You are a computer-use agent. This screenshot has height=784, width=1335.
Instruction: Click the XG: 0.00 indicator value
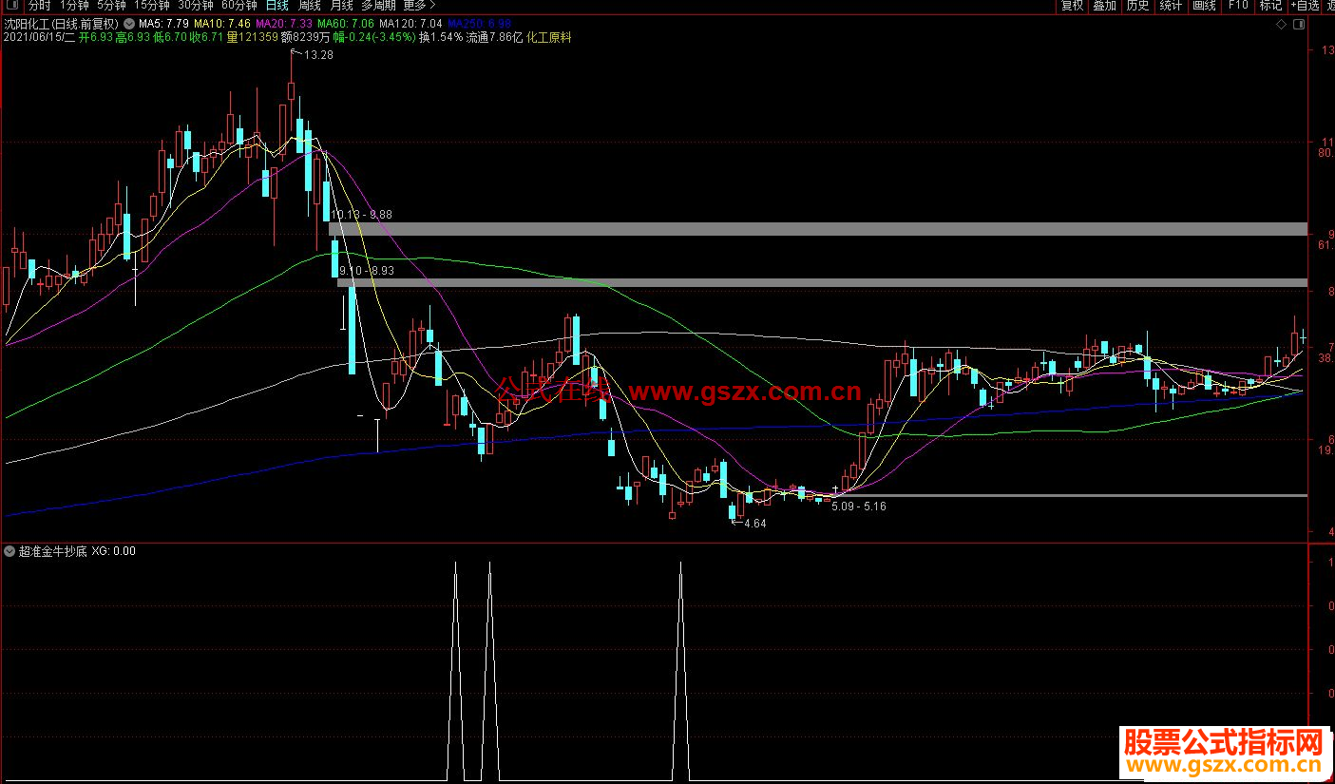coord(114,551)
